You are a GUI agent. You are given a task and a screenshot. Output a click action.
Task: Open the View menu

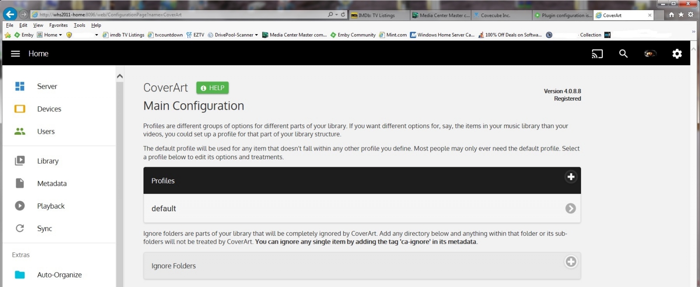coord(38,25)
